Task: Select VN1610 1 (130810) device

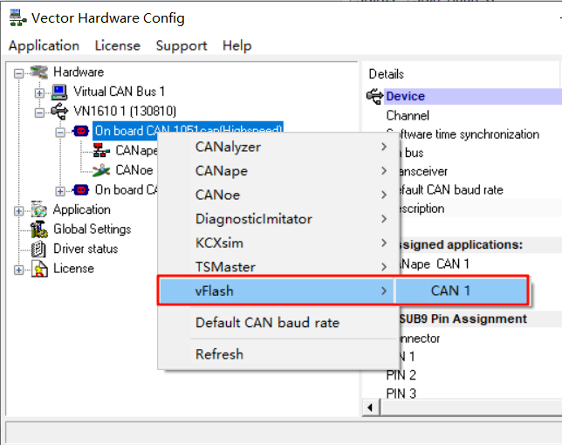Action: pyautogui.click(x=125, y=112)
